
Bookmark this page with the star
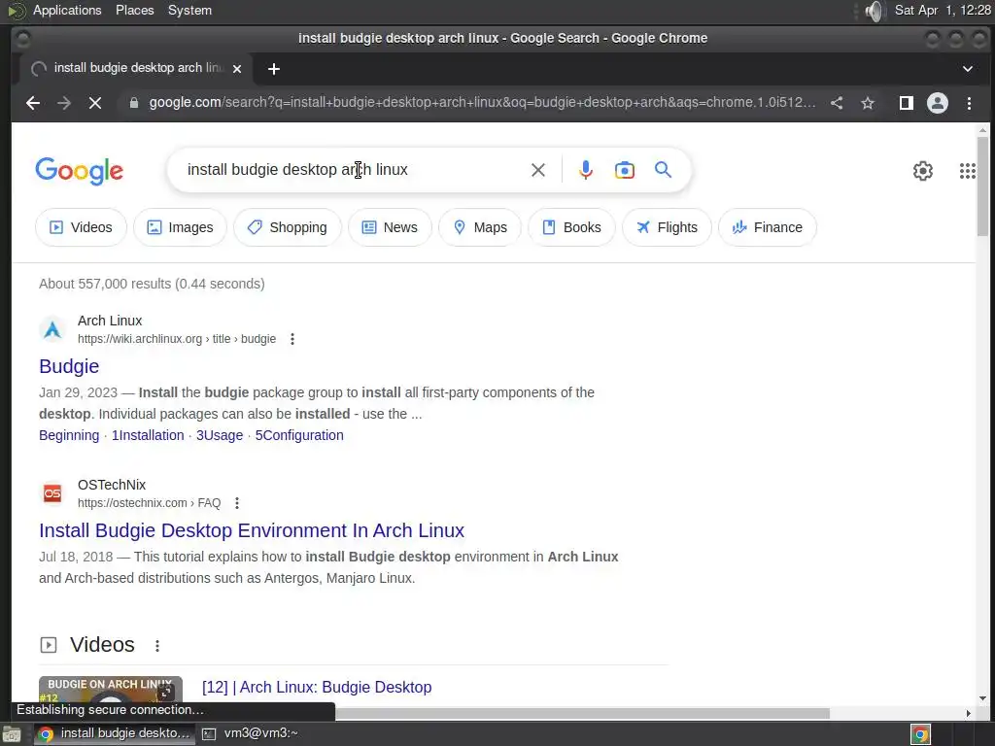coord(868,103)
